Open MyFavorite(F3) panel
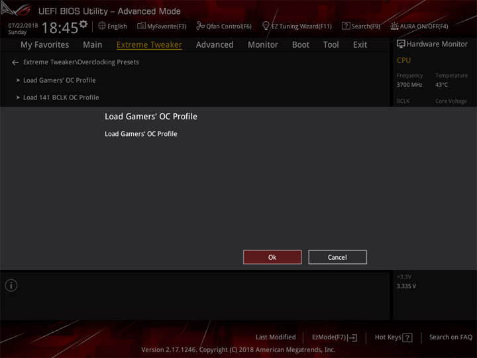Screen dimensions: 477x358 click(x=162, y=26)
